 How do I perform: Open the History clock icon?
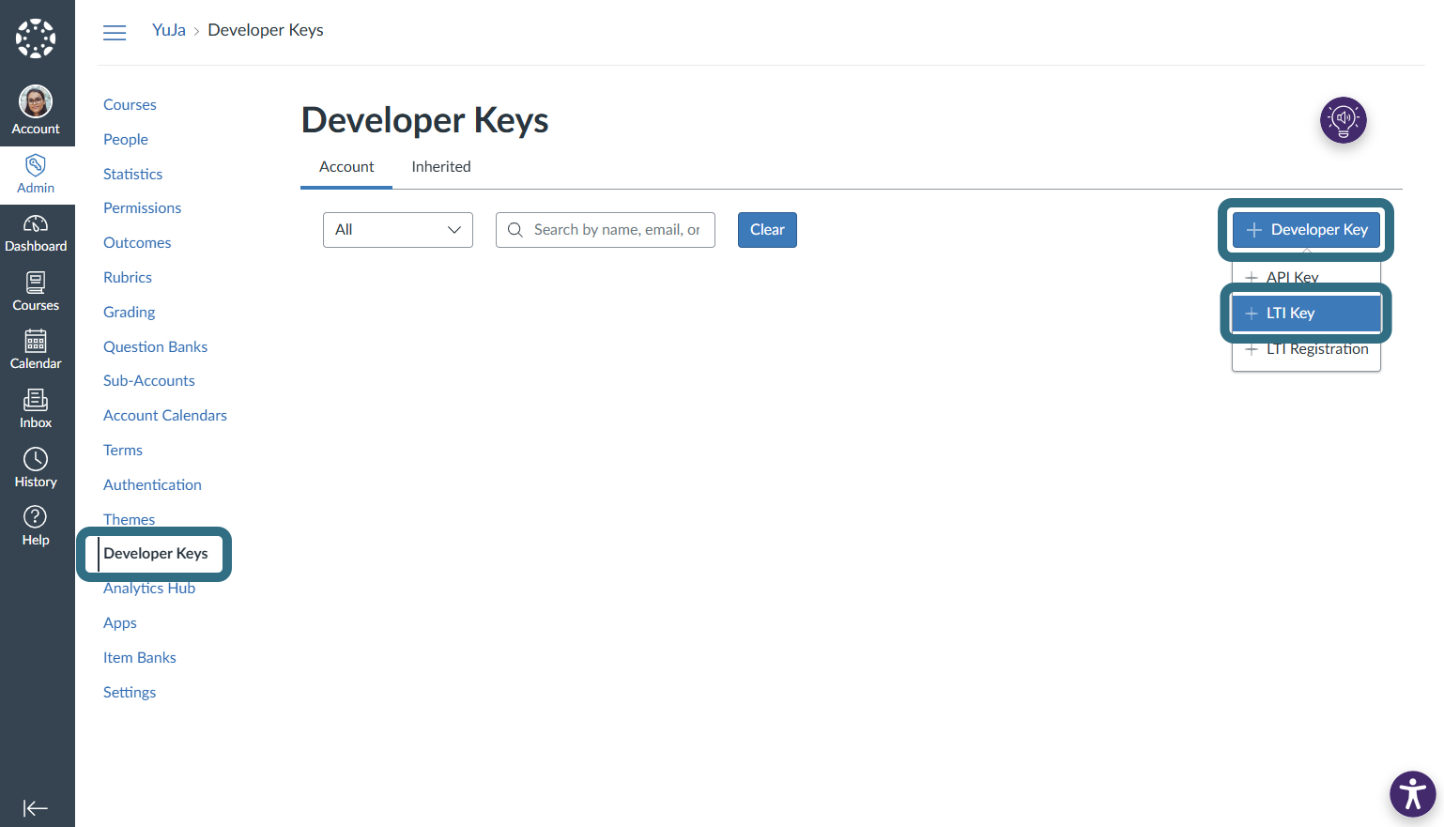(x=36, y=459)
